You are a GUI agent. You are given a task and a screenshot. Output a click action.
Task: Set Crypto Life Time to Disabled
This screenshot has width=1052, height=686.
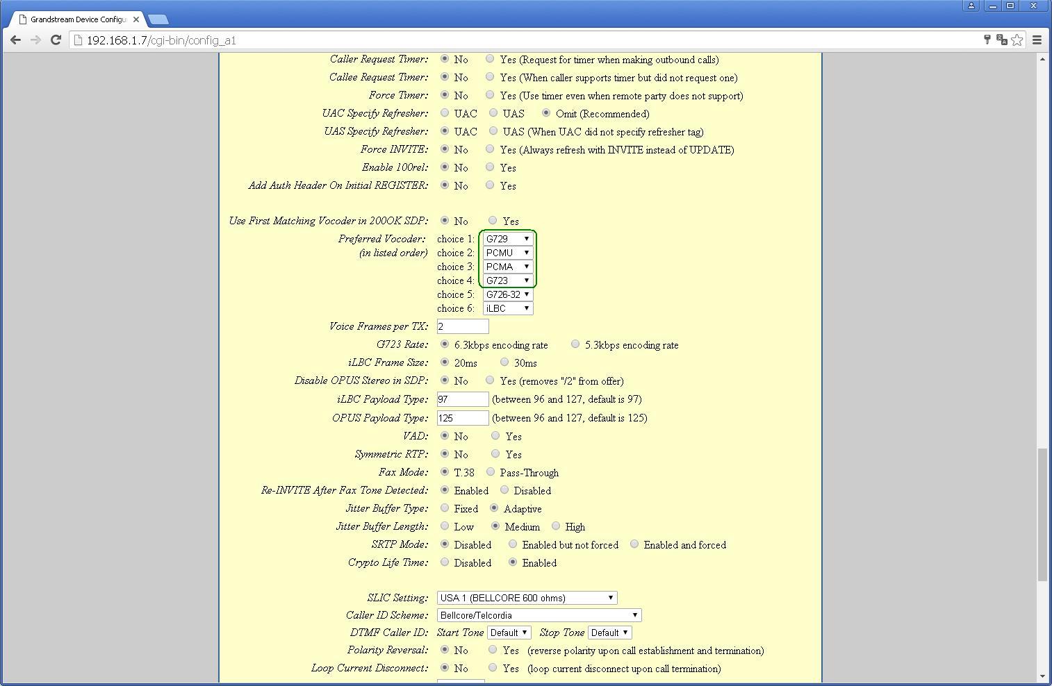[x=445, y=562]
